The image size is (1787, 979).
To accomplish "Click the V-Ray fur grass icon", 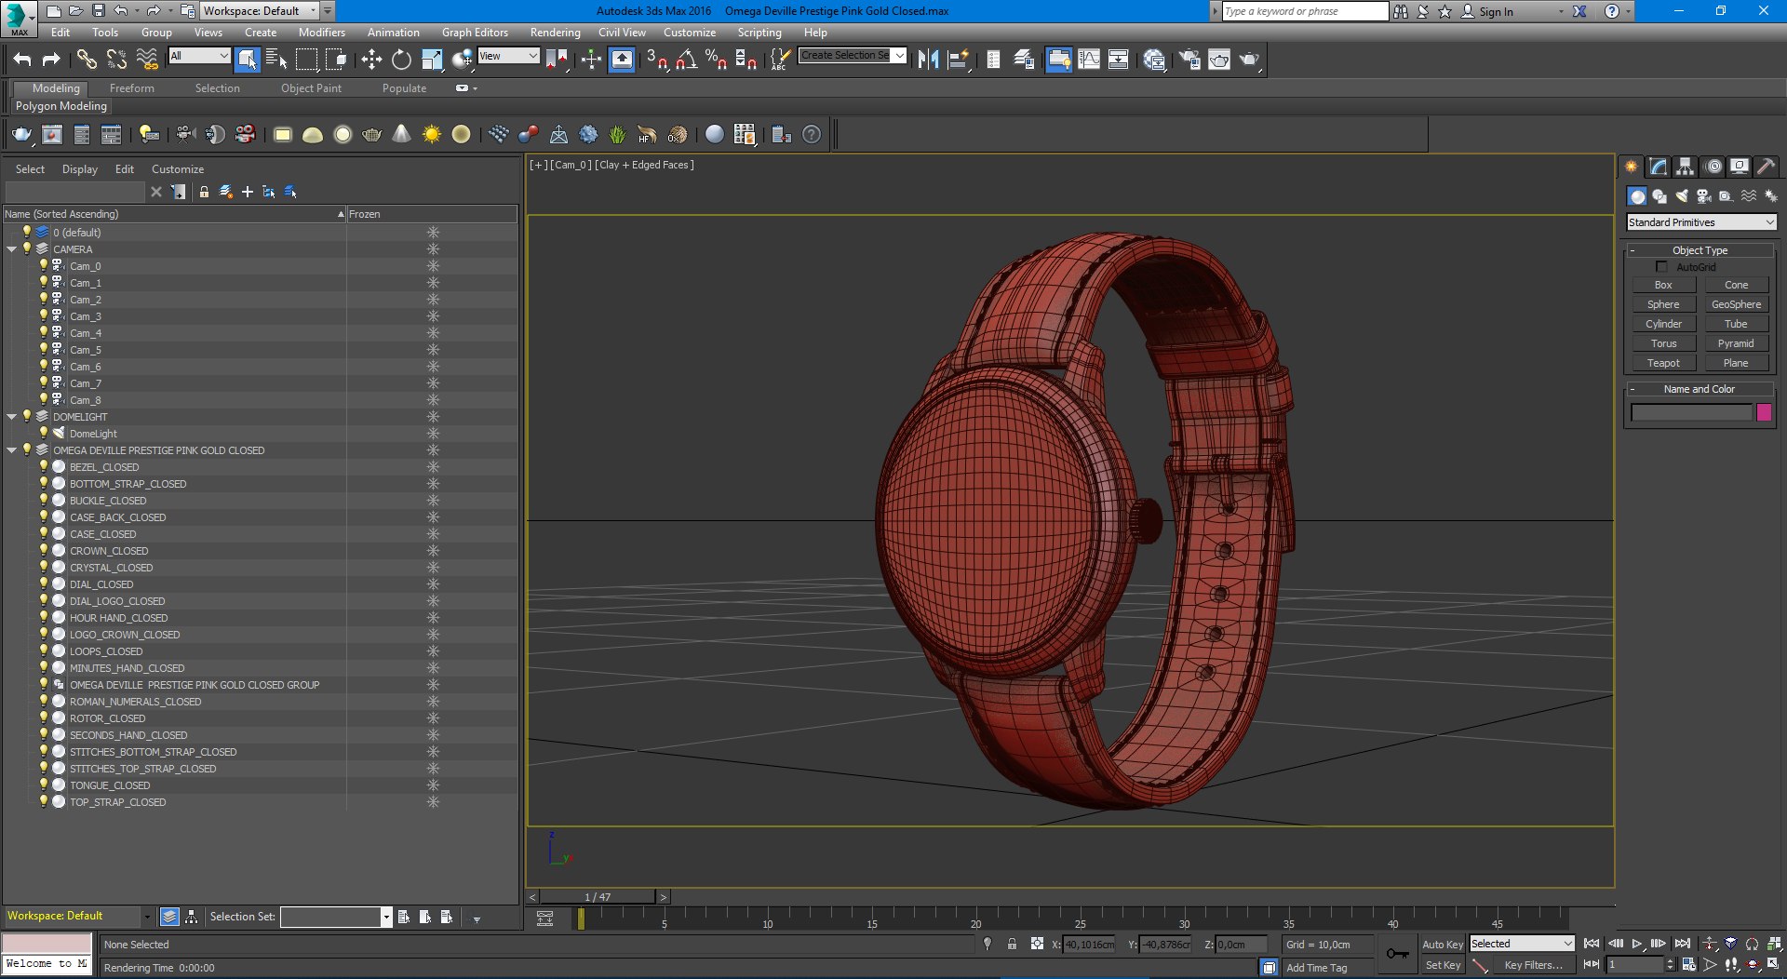I will (x=617, y=135).
